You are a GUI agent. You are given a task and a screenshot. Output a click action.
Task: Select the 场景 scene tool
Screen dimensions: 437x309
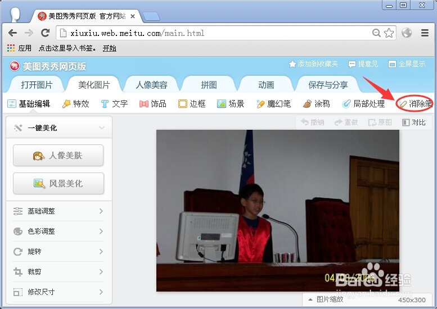tap(231, 104)
